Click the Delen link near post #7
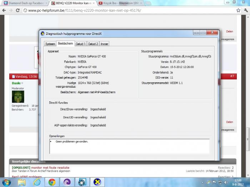 pyautogui.click(x=230, y=122)
